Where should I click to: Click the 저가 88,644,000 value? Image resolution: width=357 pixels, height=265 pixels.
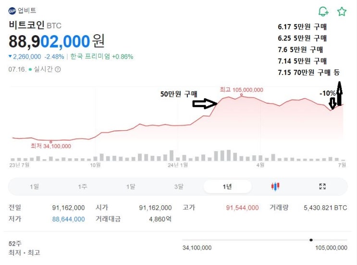[x=68, y=219]
